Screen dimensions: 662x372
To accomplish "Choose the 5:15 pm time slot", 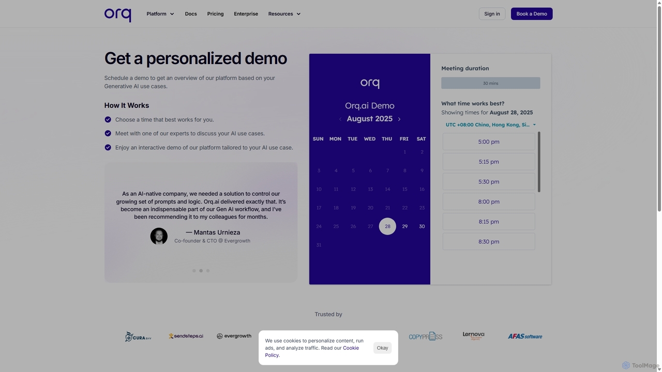I will pyautogui.click(x=489, y=162).
